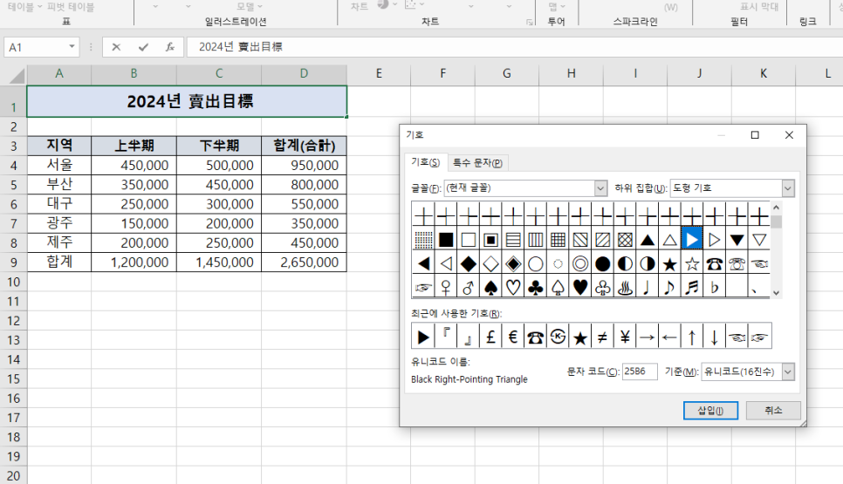The image size is (843, 484).
Task: Select the yen sign in recent symbols
Action: tap(625, 337)
